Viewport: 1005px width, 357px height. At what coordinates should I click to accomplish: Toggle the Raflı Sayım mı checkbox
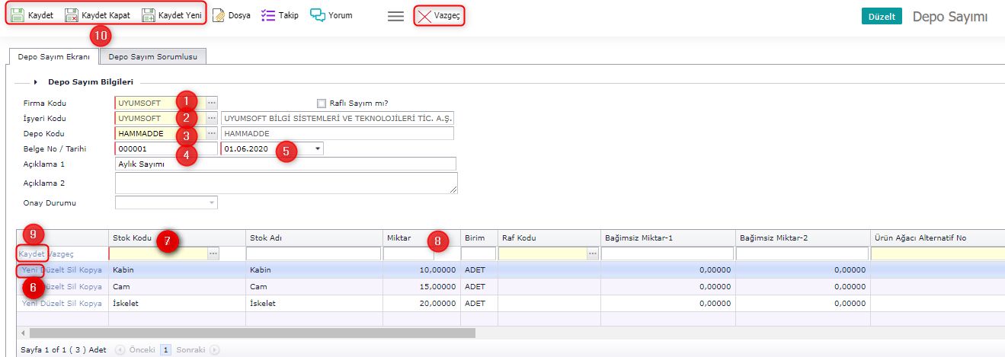(322, 104)
